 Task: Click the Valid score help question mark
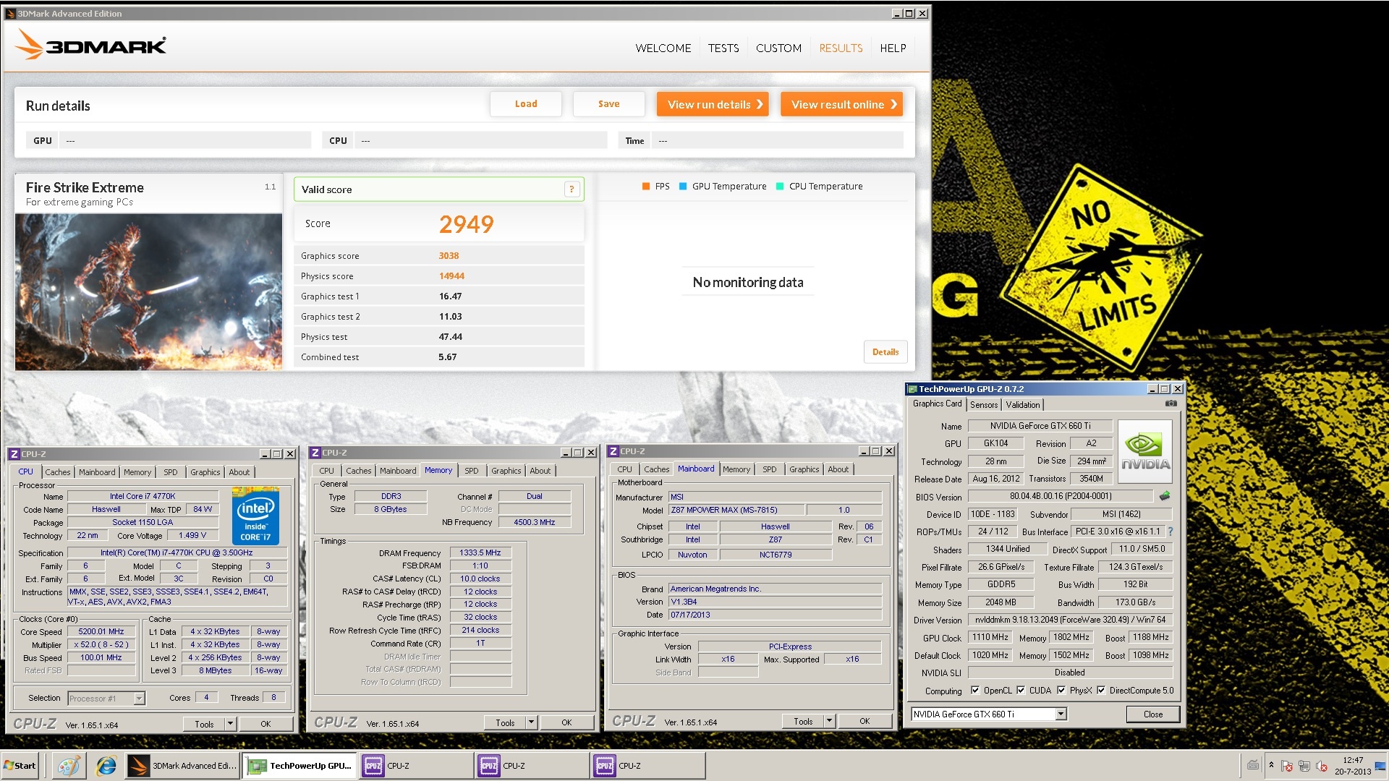(572, 189)
